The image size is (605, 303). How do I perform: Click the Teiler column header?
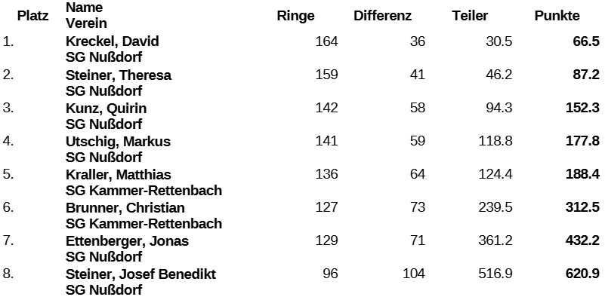[470, 16]
